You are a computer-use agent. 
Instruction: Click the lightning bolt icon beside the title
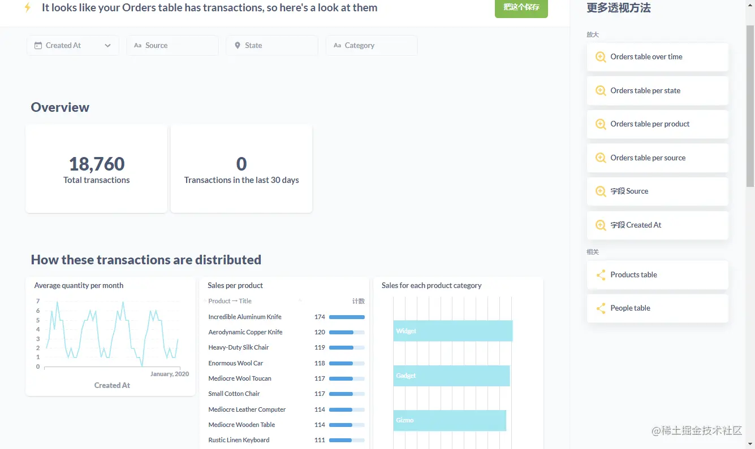(27, 7)
